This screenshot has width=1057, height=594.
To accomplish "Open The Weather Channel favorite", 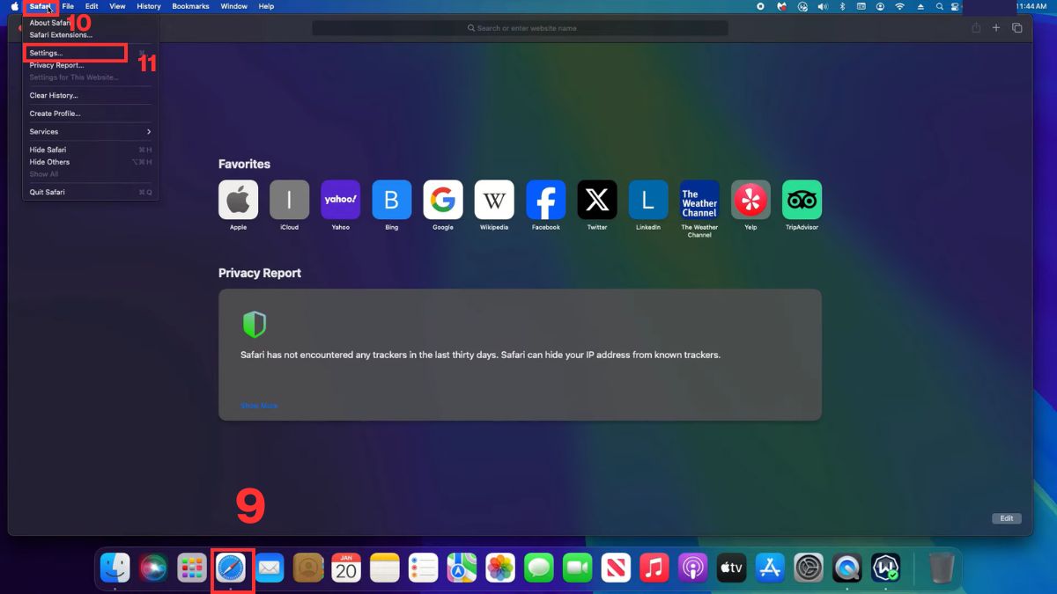I will coord(699,200).
